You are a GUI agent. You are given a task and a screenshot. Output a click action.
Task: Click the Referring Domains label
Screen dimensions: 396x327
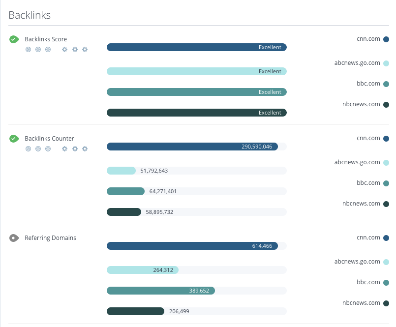(x=50, y=238)
